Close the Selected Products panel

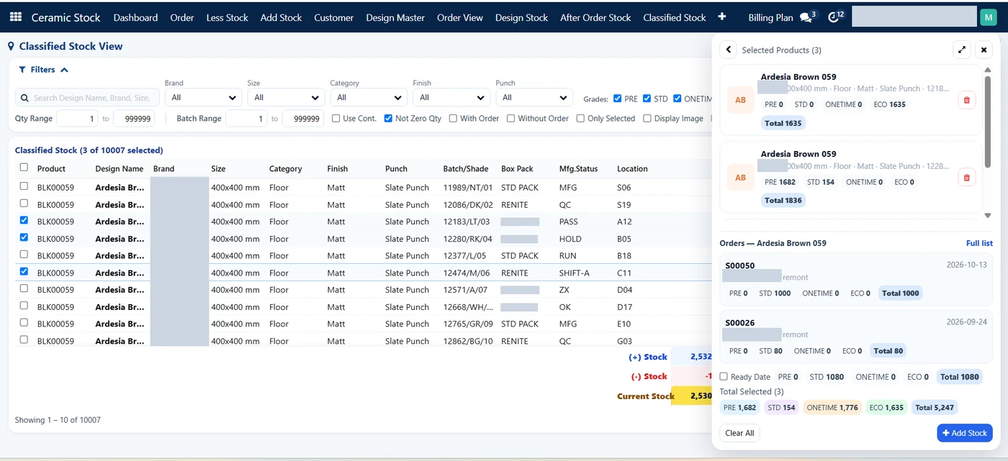tap(984, 50)
